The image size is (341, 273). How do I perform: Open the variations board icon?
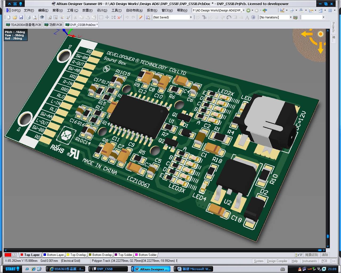[295, 17]
